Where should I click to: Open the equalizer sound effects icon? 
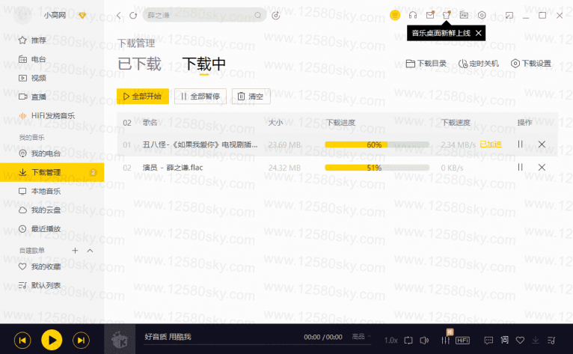(x=446, y=341)
